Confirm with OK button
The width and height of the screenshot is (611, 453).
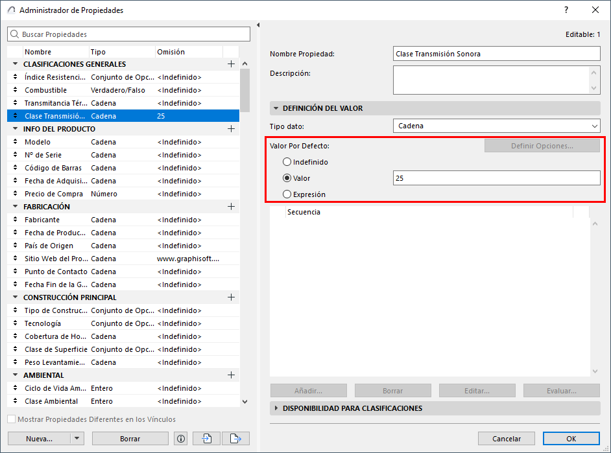571,439
